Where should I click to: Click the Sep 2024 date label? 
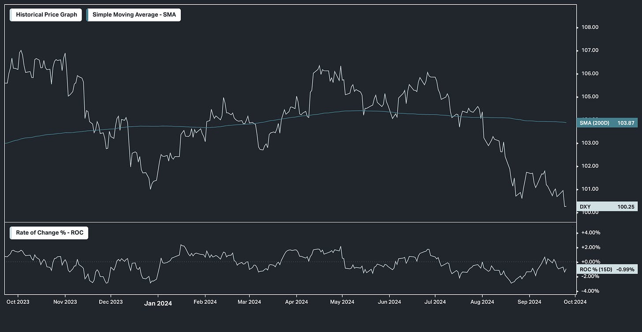(x=529, y=302)
